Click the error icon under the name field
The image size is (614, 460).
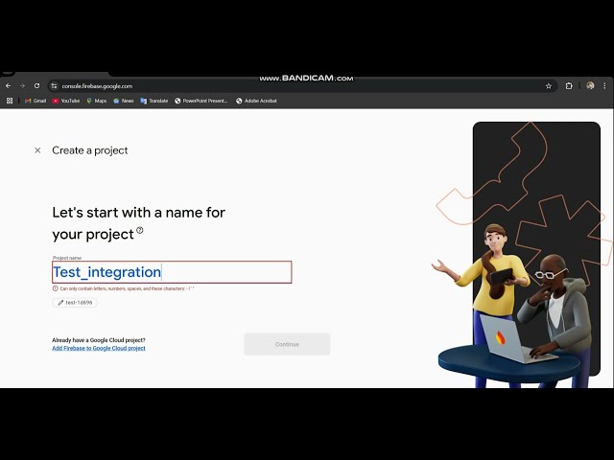pyautogui.click(x=56, y=288)
